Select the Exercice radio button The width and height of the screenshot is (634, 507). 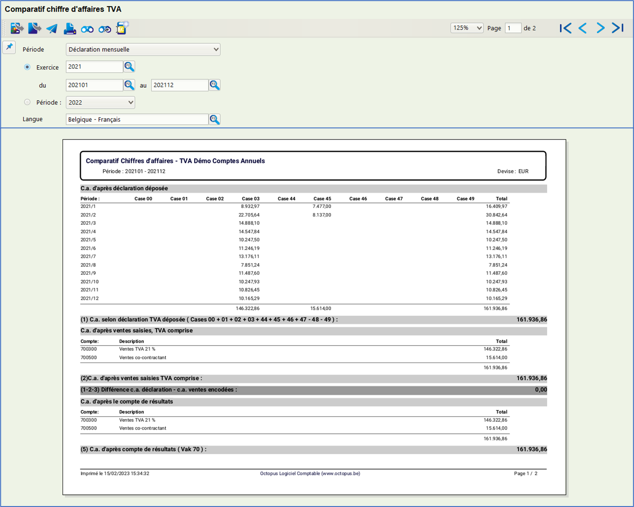[x=27, y=67]
